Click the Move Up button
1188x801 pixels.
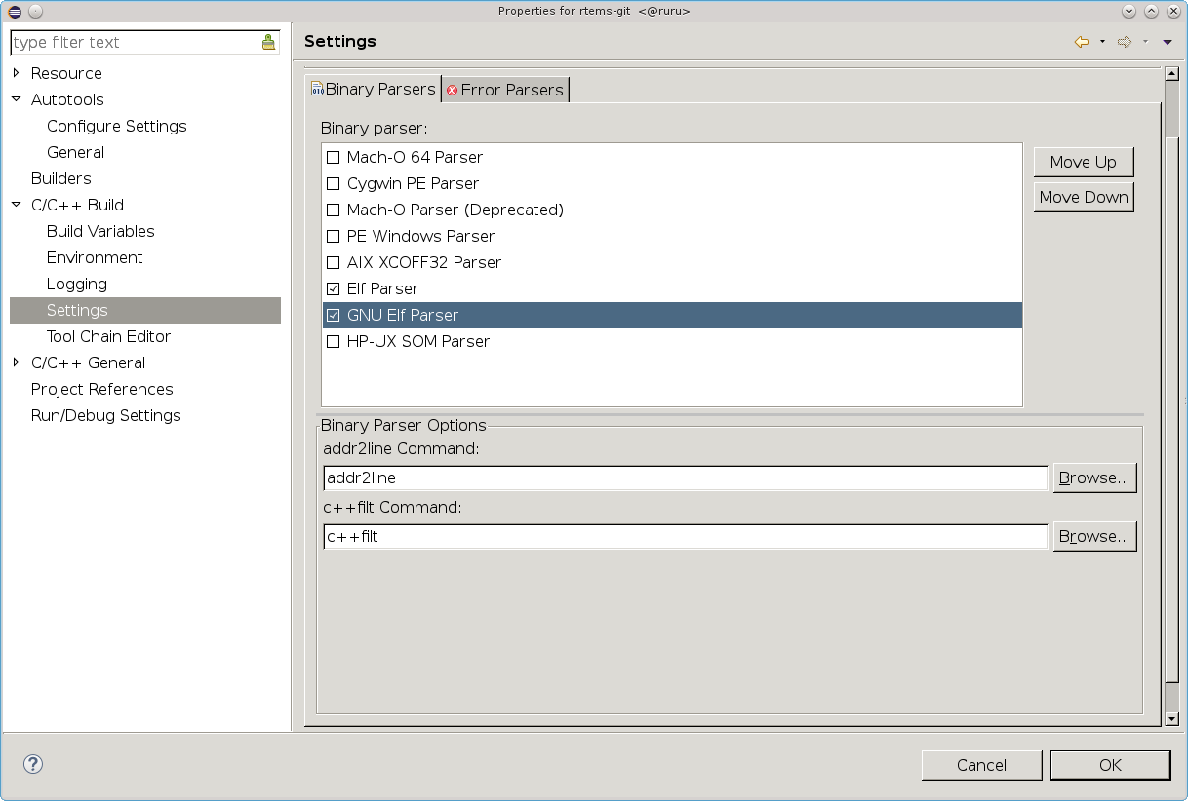click(1083, 162)
